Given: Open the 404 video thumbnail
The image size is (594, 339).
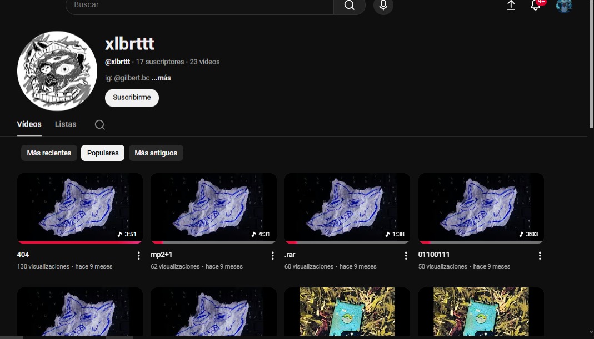Looking at the screenshot, I should pos(80,208).
